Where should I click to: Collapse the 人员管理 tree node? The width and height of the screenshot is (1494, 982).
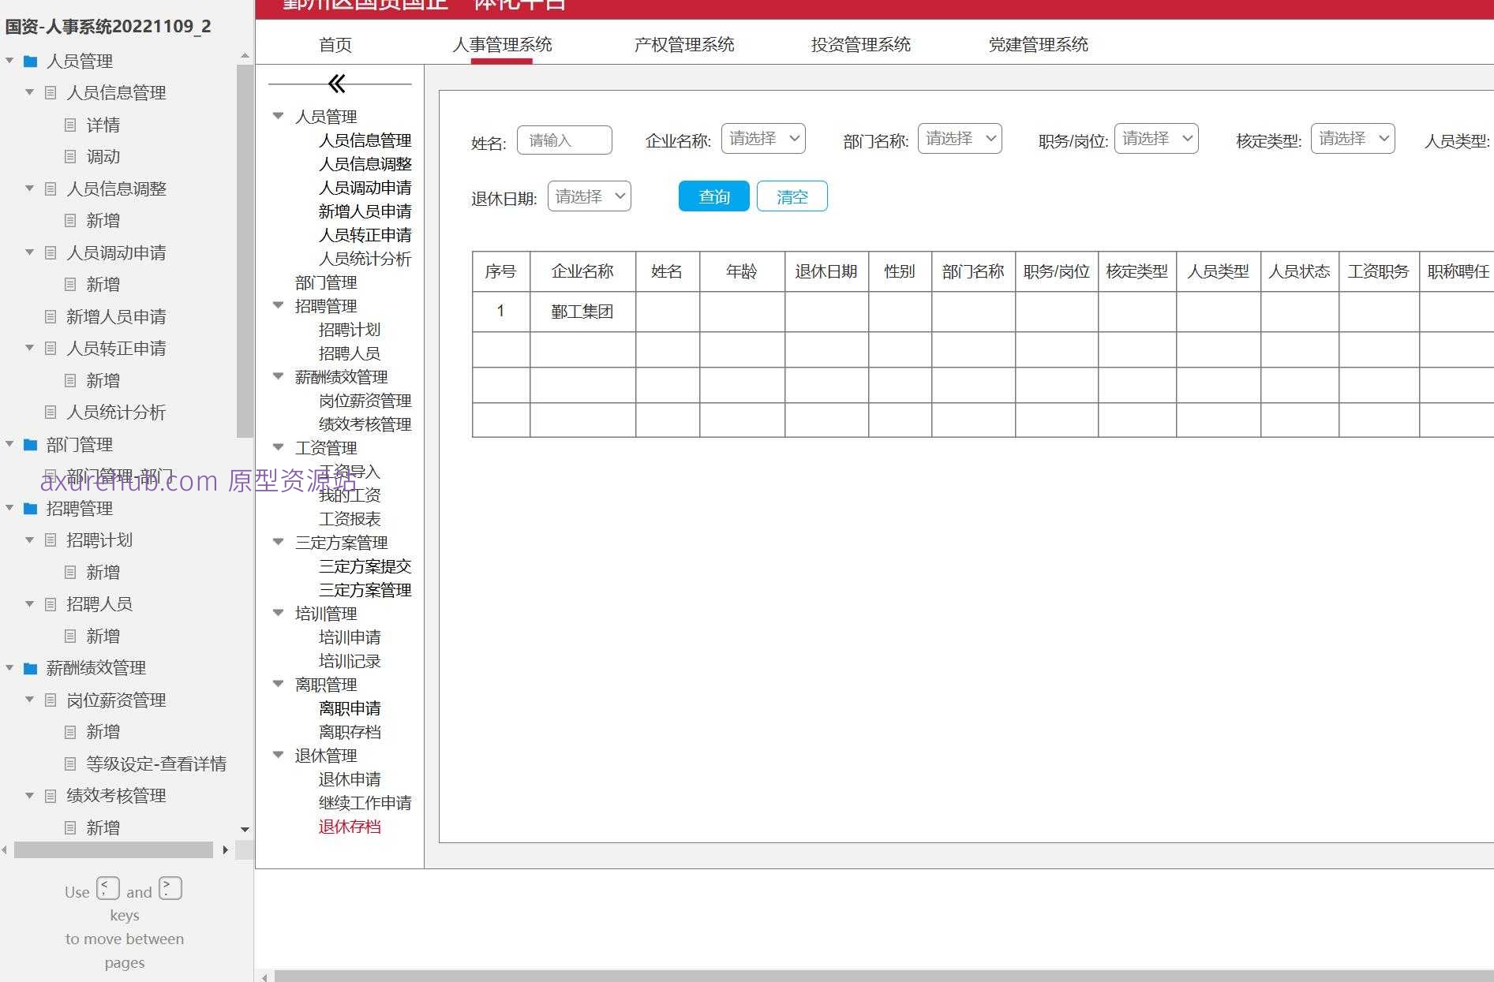point(9,61)
